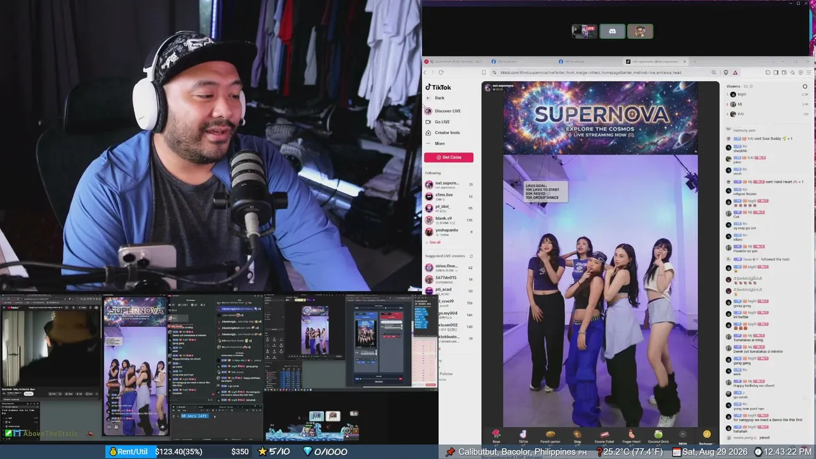Click the TikTok logo in the sidebar
816x459 pixels.
point(439,87)
